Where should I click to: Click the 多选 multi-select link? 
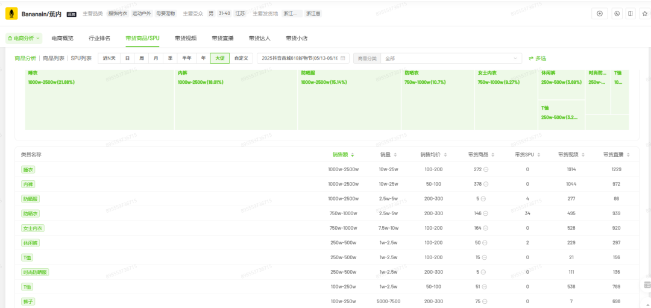pyautogui.click(x=537, y=58)
